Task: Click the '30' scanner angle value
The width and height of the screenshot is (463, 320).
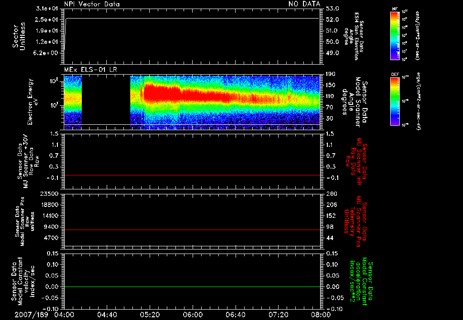Action: pos(330,118)
